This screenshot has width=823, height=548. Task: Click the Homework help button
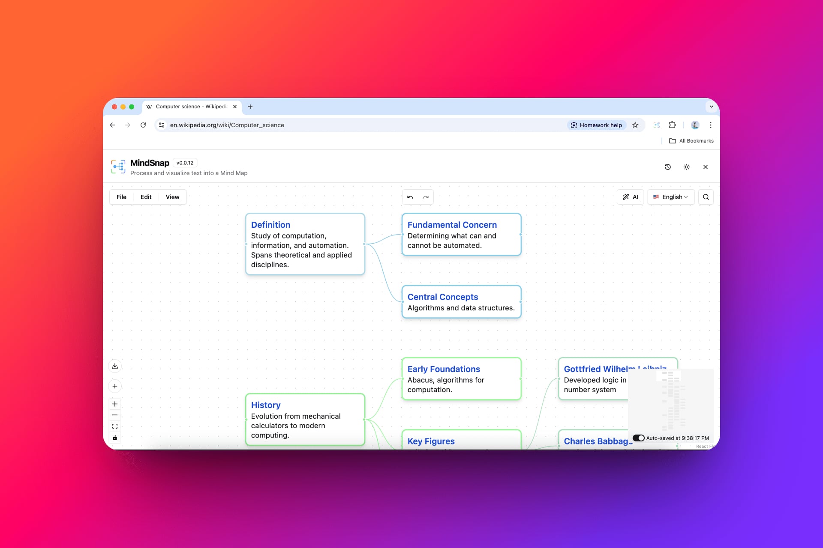click(x=596, y=125)
